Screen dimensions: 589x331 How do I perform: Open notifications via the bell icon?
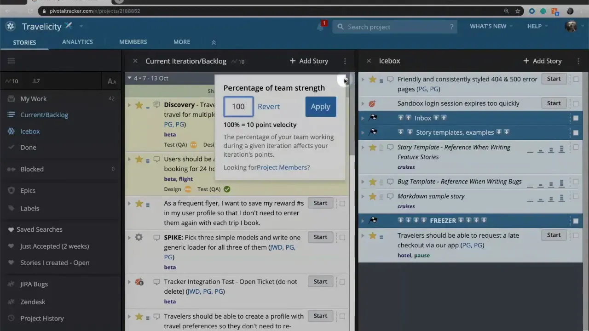tap(320, 27)
